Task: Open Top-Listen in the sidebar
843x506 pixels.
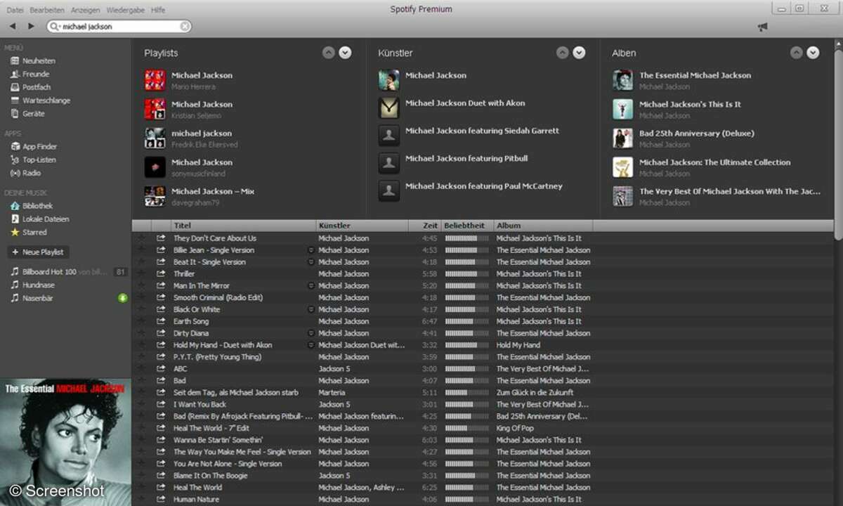Action: point(39,160)
